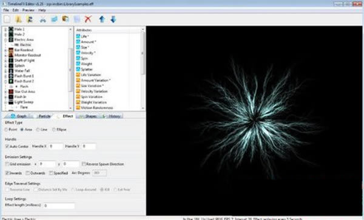The image size is (364, 220).
Task: Toggle the Inwards emission checkbox
Action: click(x=7, y=173)
